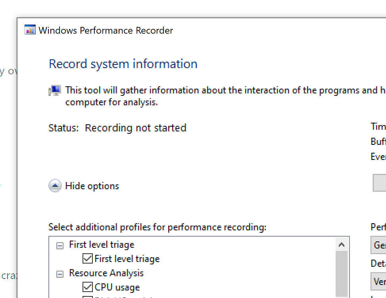Open the detail level dropdown starting with Ver

tap(378, 281)
